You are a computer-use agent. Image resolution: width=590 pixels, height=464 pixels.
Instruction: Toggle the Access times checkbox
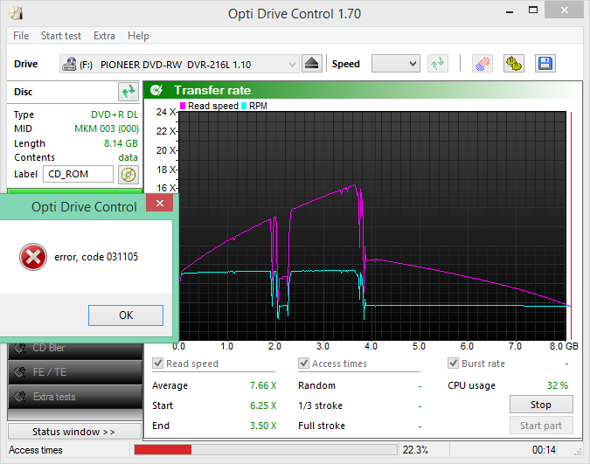[x=303, y=364]
